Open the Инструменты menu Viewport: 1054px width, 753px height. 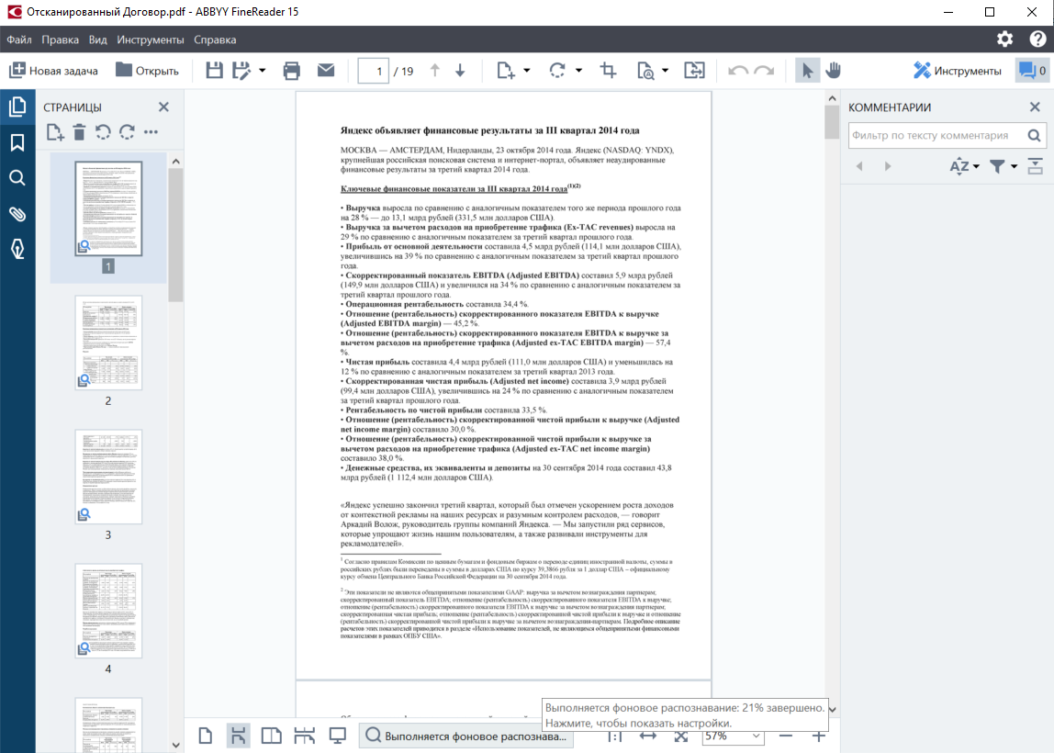pyautogui.click(x=151, y=39)
